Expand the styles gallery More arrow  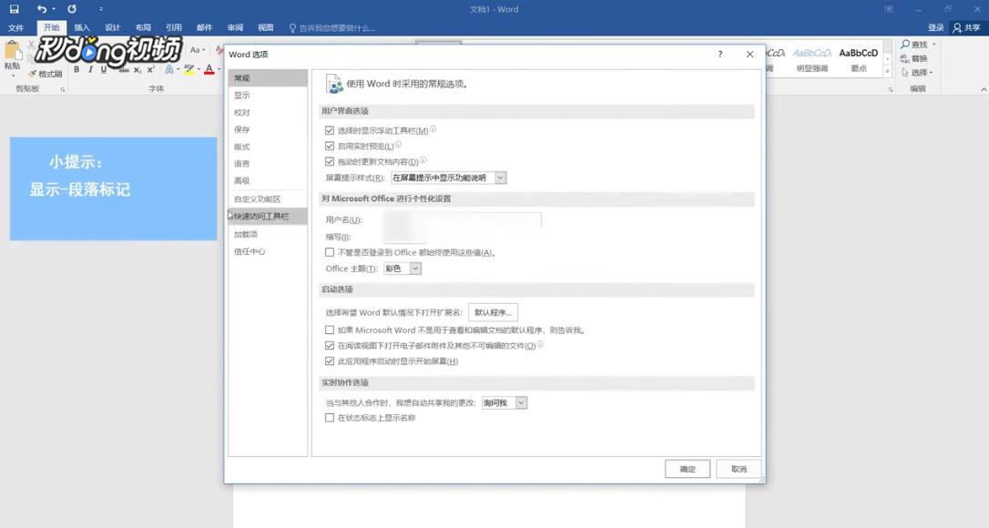(x=887, y=72)
